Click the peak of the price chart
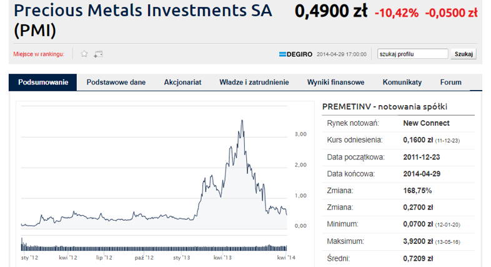The image size is (491, 267). [242, 121]
